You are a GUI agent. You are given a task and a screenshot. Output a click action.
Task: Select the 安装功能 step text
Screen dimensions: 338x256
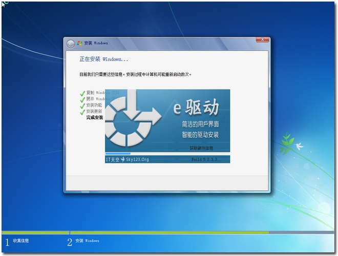coord(94,105)
